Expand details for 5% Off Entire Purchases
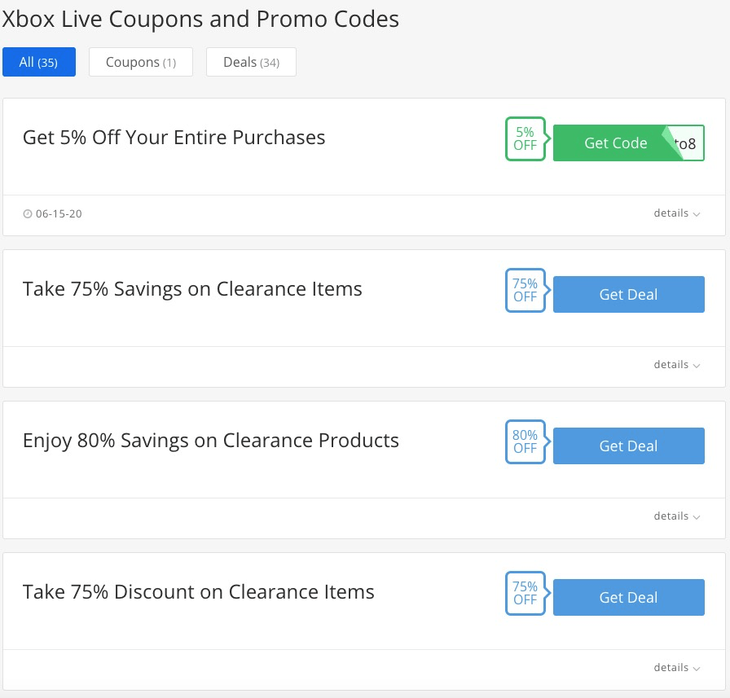Viewport: 730px width, 698px height. tap(677, 213)
